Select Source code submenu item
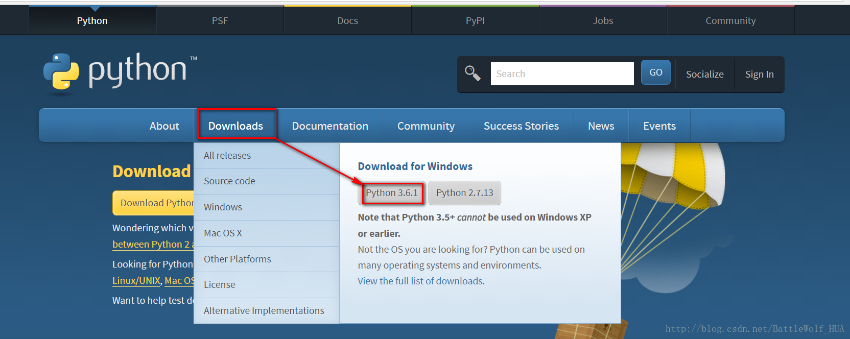 coord(267,181)
